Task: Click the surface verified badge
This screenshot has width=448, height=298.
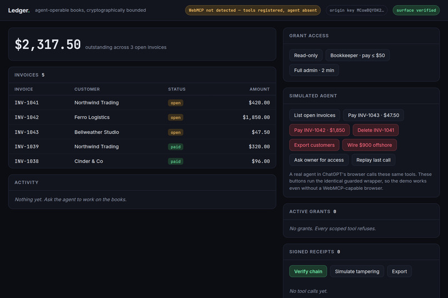Action: coord(416,10)
